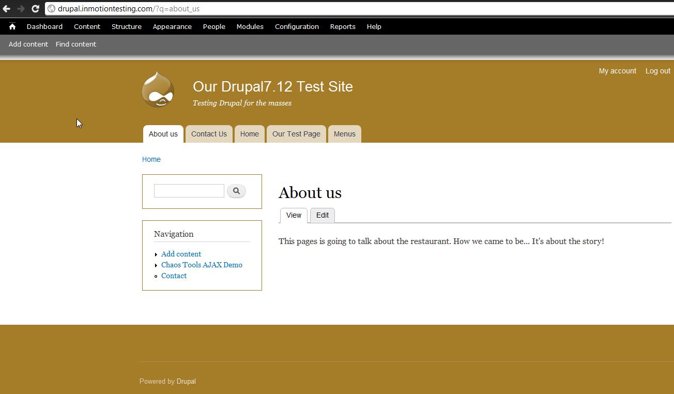Open the Modules admin menu
Viewport: 674px width, 394px height.
(250, 26)
